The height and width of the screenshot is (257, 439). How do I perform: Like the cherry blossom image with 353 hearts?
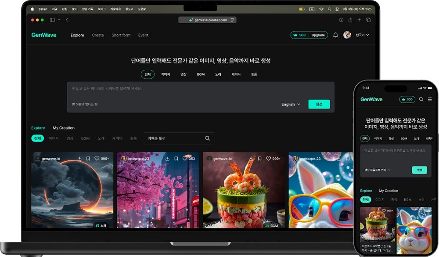185,159
